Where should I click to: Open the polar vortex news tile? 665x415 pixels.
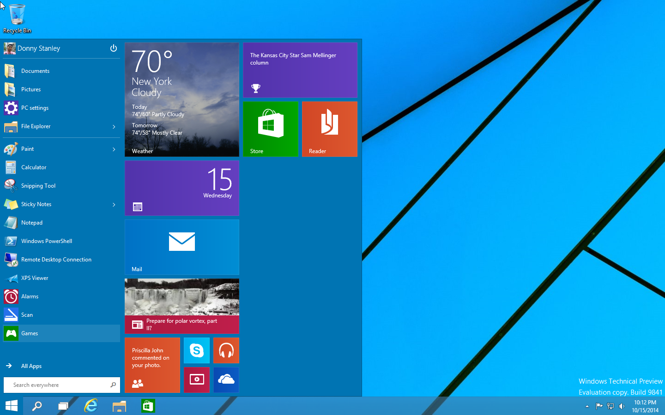pyautogui.click(x=181, y=306)
